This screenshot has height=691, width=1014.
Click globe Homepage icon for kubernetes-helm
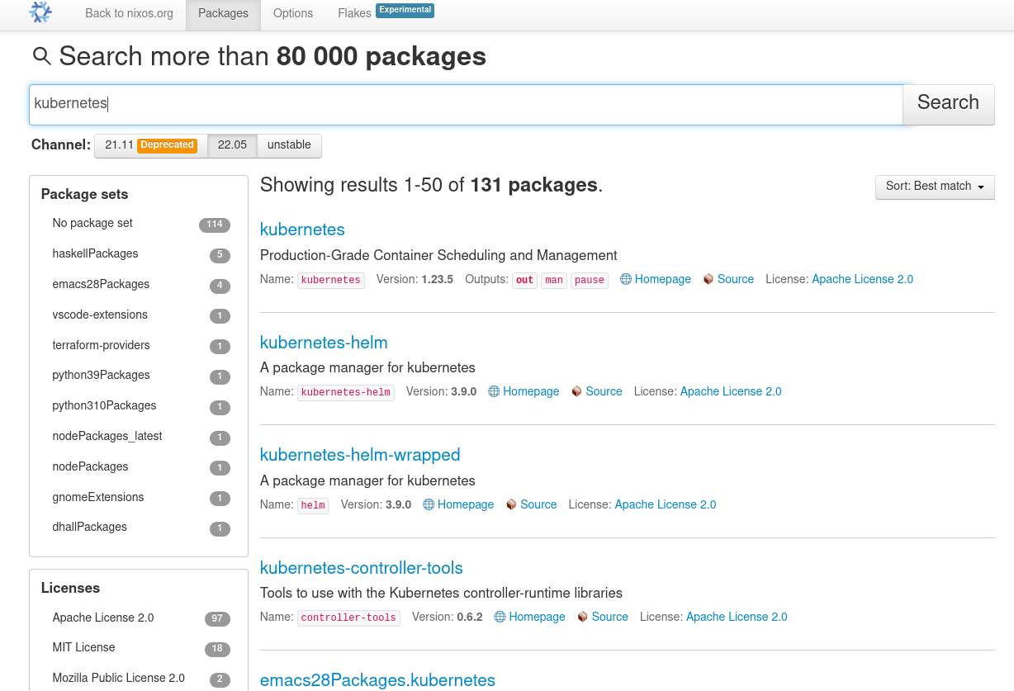click(x=494, y=392)
